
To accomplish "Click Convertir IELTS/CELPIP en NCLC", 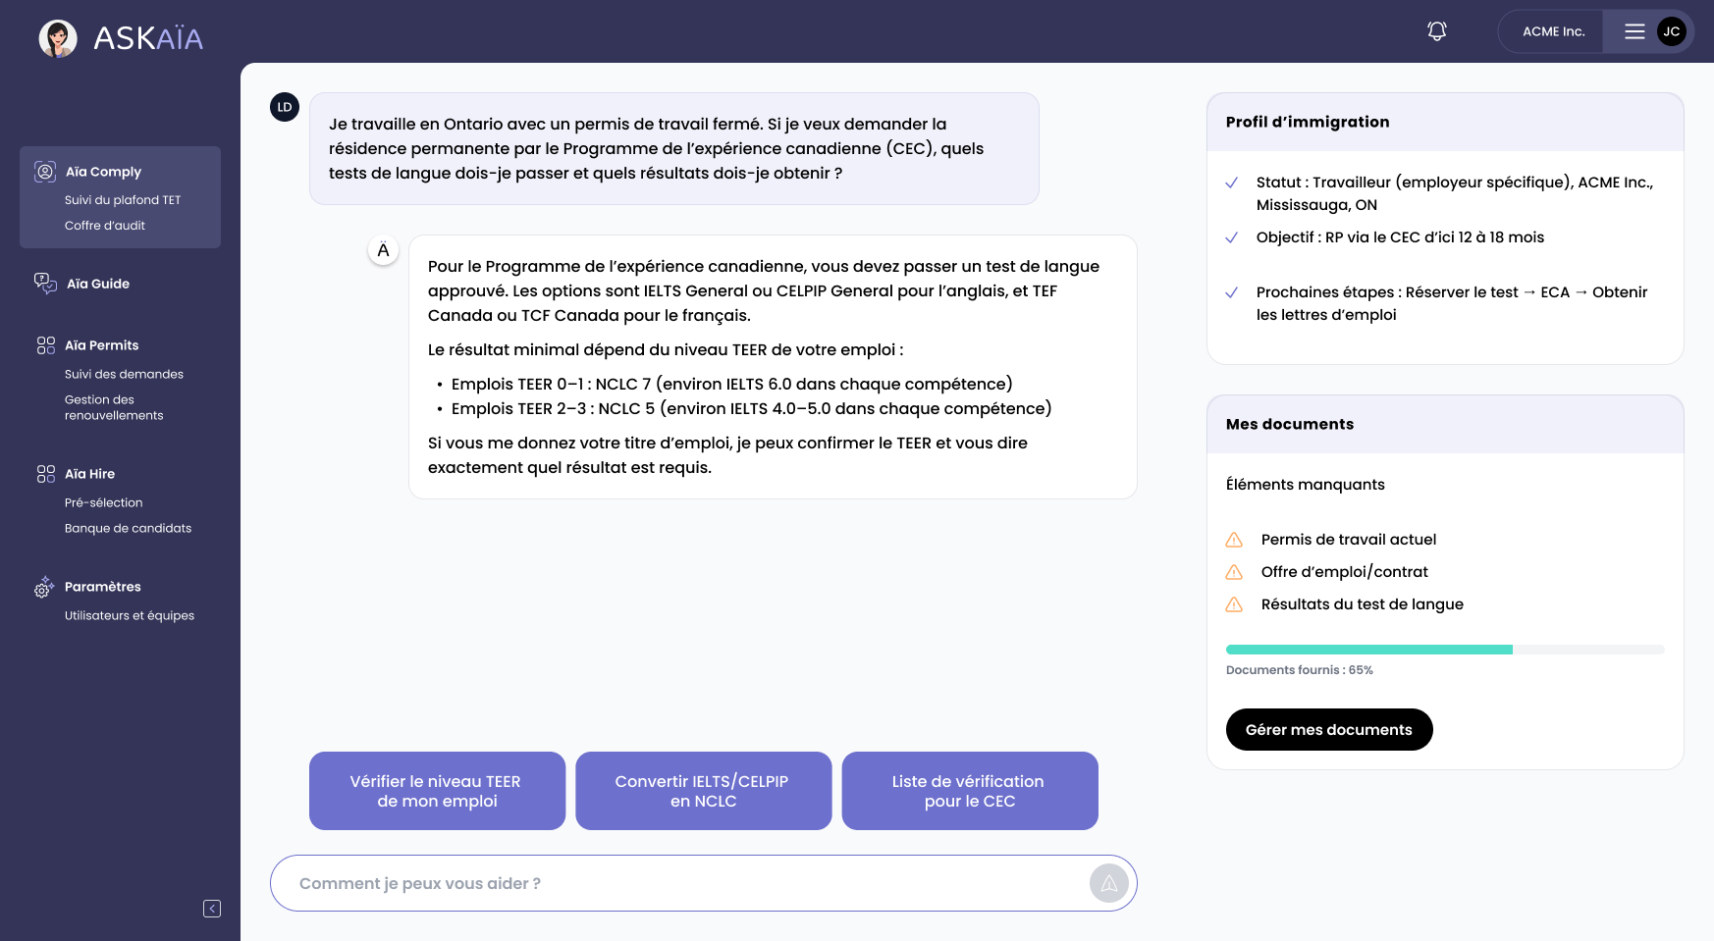I will coord(703,791).
